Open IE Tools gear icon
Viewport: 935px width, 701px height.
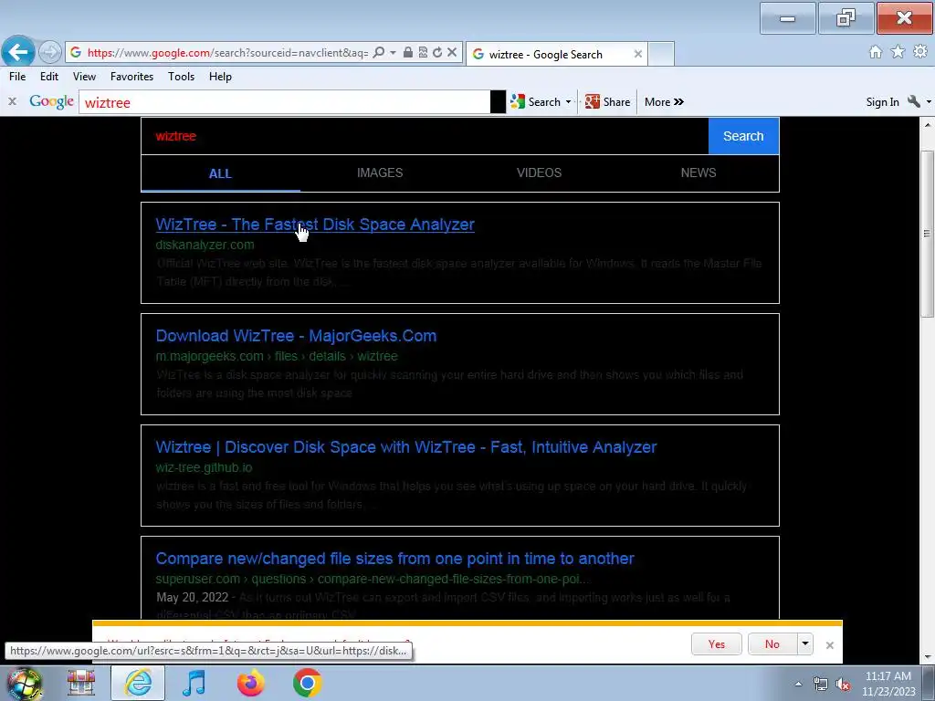tap(920, 52)
